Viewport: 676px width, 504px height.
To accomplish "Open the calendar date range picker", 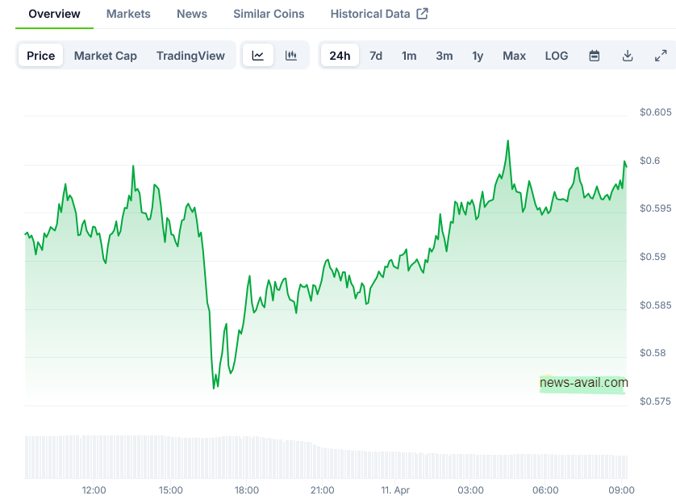I will click(x=595, y=56).
